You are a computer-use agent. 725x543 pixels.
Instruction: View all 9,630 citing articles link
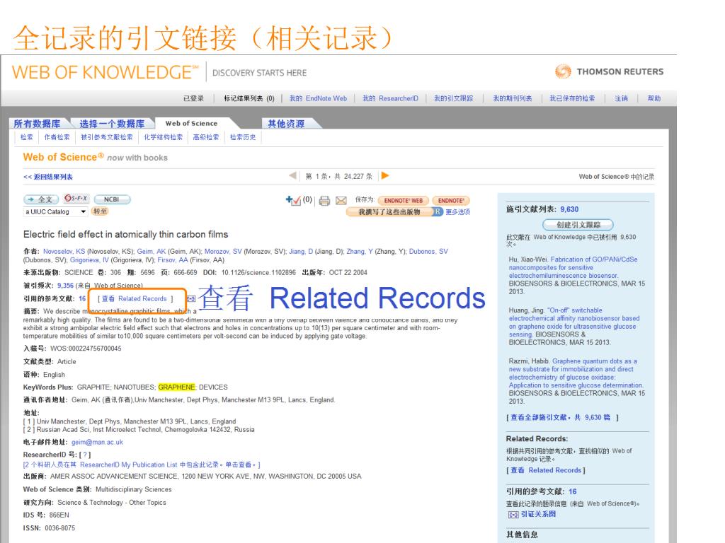[561, 417]
